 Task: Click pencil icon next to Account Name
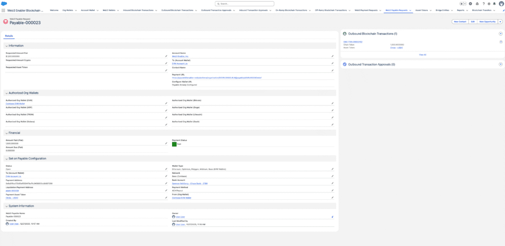pos(332,57)
